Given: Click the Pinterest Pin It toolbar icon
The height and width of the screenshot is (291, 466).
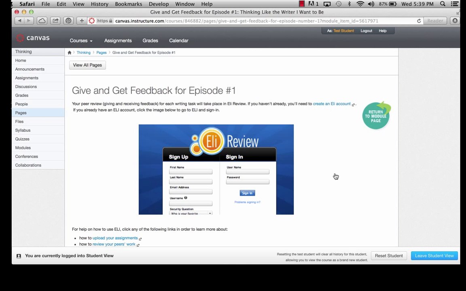Looking at the screenshot, I should 68,21.
